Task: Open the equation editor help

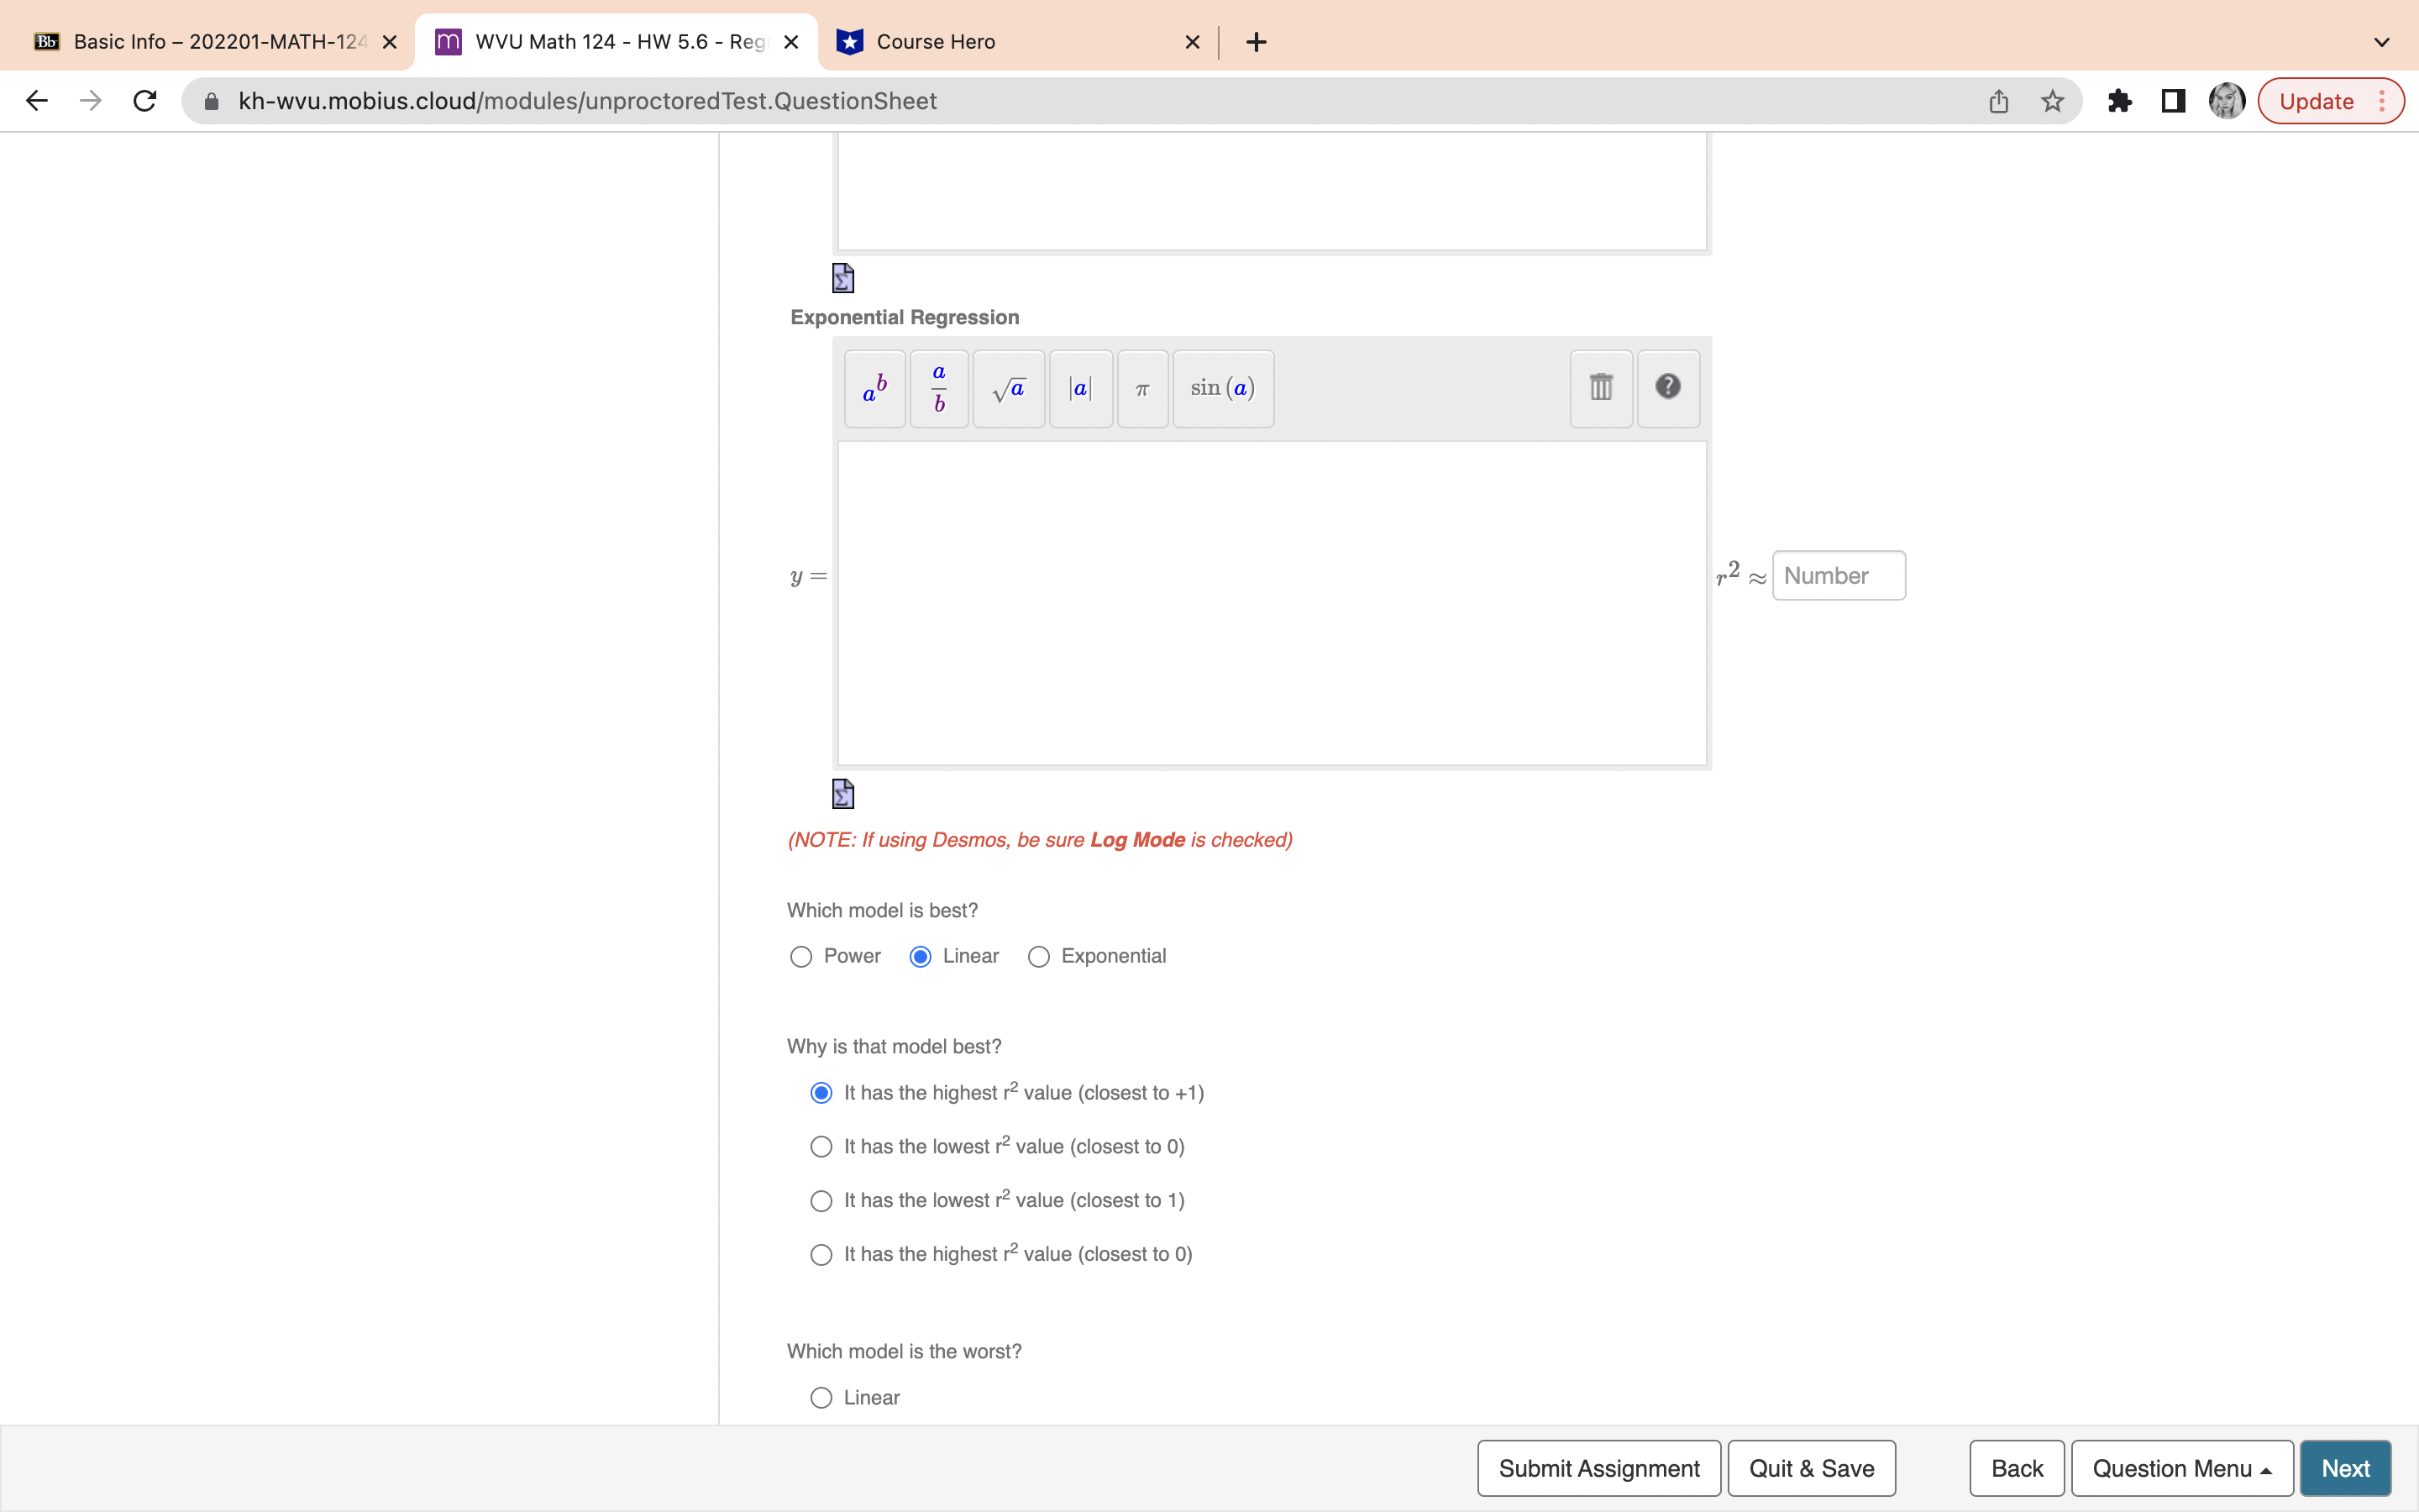Action: pyautogui.click(x=1666, y=388)
